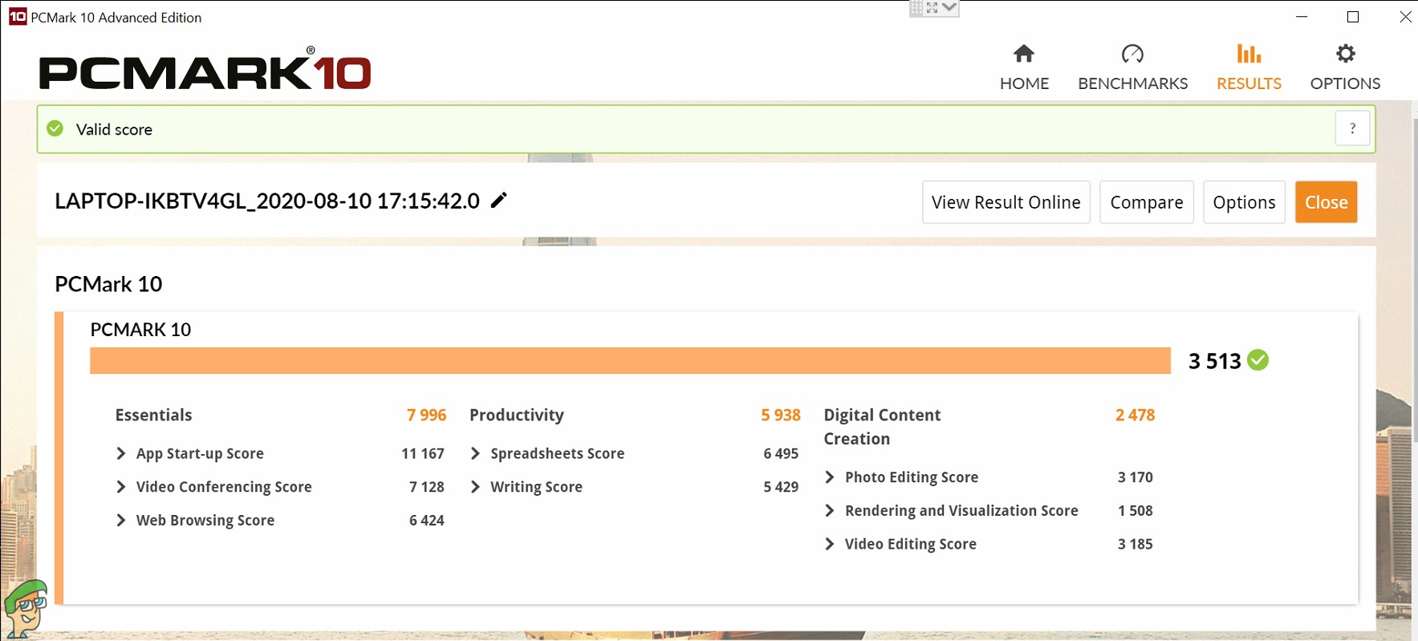The height and width of the screenshot is (641, 1418).
Task: Click the Video Conferencing value 7 128
Action: [427, 487]
